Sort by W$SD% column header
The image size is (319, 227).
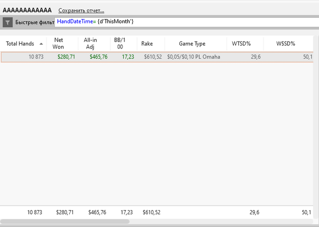(x=285, y=43)
